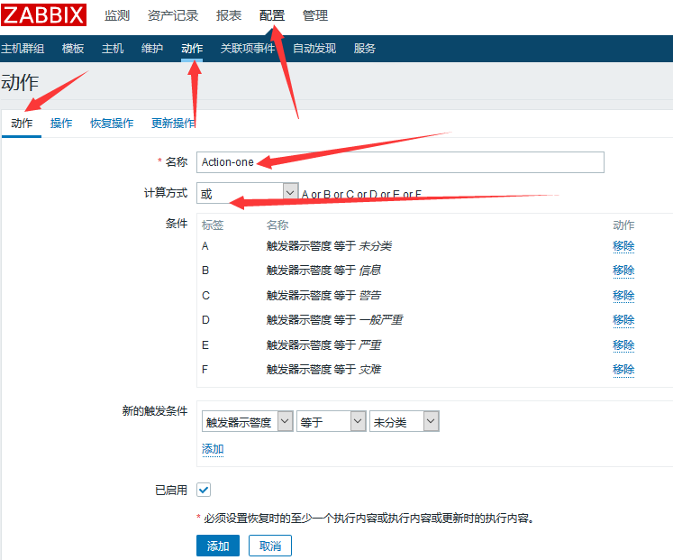Remove condition A via 移除 link

pyautogui.click(x=623, y=245)
